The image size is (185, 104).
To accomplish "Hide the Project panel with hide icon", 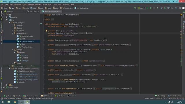I will [38, 12].
